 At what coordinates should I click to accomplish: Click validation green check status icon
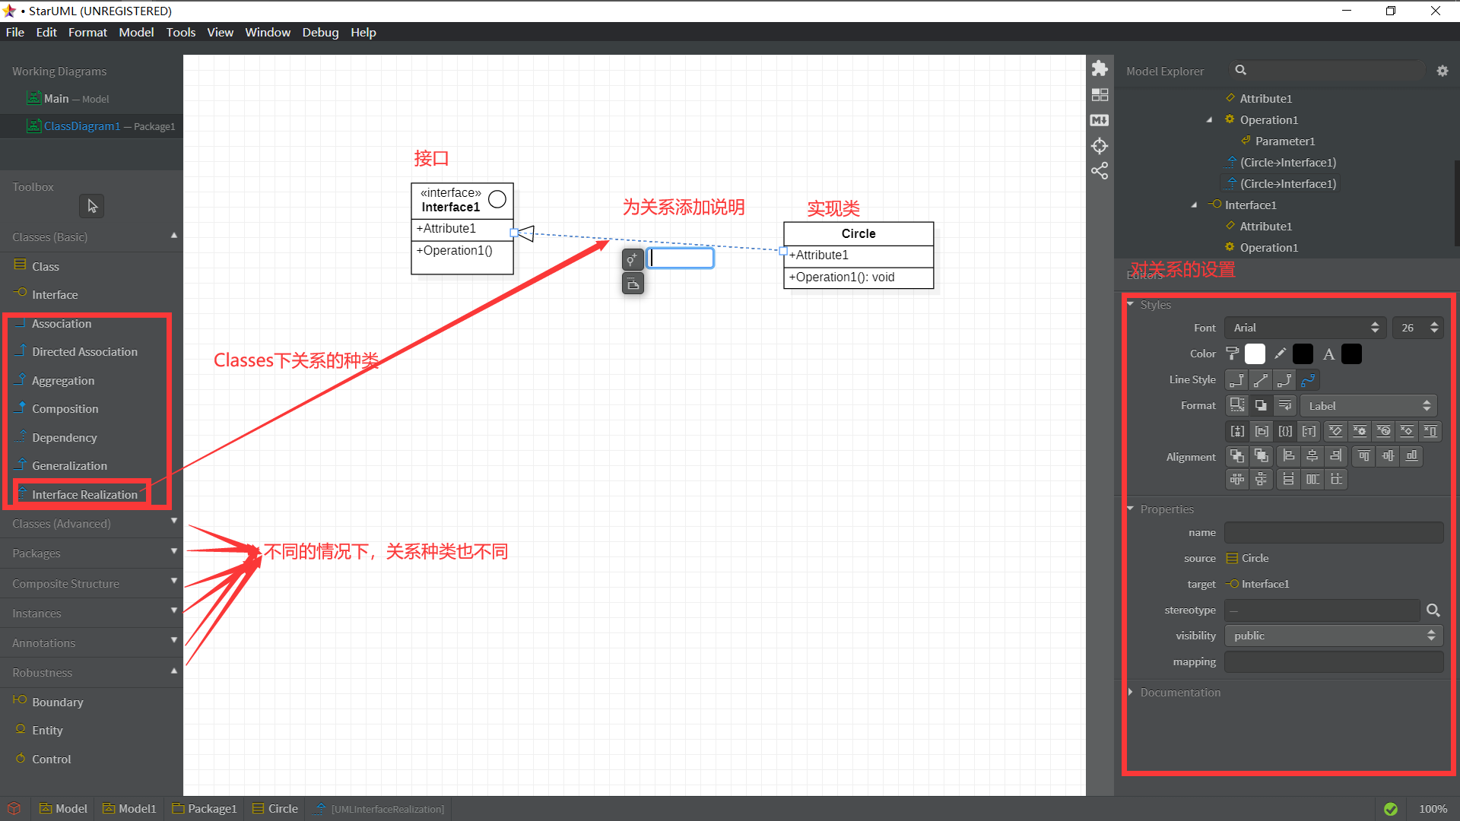pos(1391,809)
